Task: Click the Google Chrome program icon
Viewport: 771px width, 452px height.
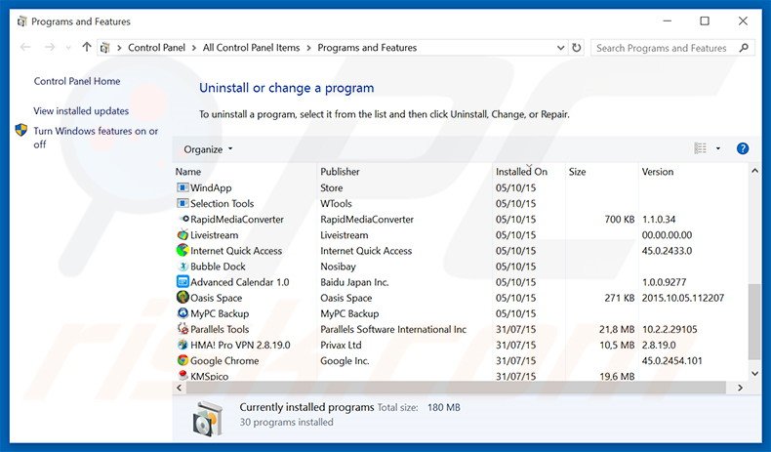Action: [183, 360]
